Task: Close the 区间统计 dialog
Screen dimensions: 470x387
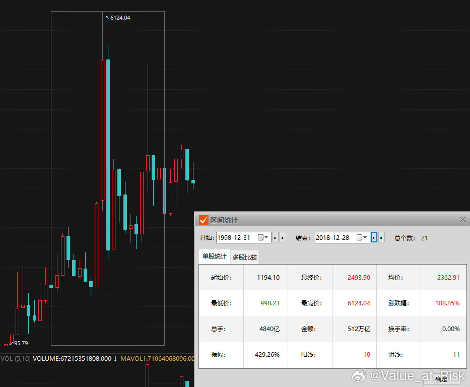Action: point(462,220)
